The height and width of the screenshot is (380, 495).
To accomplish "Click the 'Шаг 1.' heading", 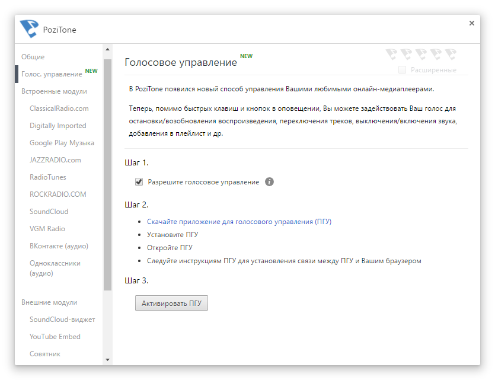I will tap(136, 162).
